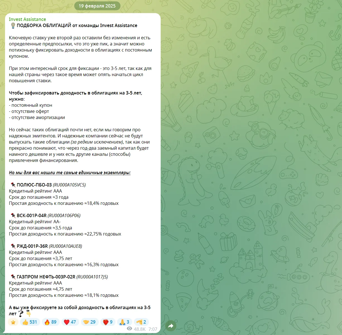This screenshot has height=335, width=342.
Task: Click the pointing hand reaction with 2
Action: (x=141, y=322)
